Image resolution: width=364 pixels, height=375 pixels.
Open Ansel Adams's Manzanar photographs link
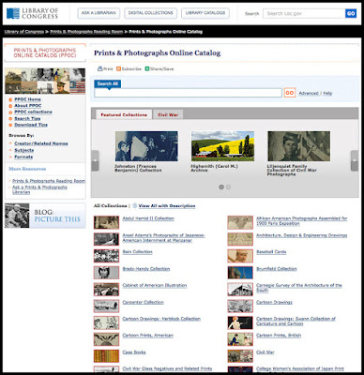pos(163,238)
